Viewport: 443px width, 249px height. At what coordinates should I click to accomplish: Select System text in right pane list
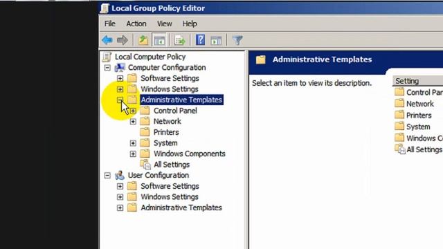(418, 127)
